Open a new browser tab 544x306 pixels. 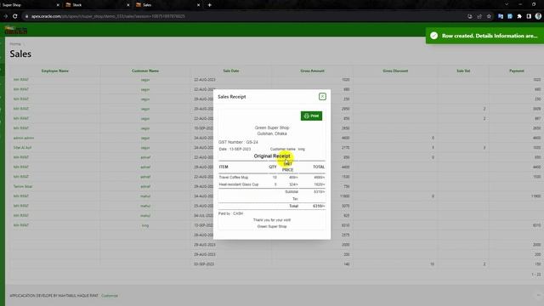(x=210, y=5)
